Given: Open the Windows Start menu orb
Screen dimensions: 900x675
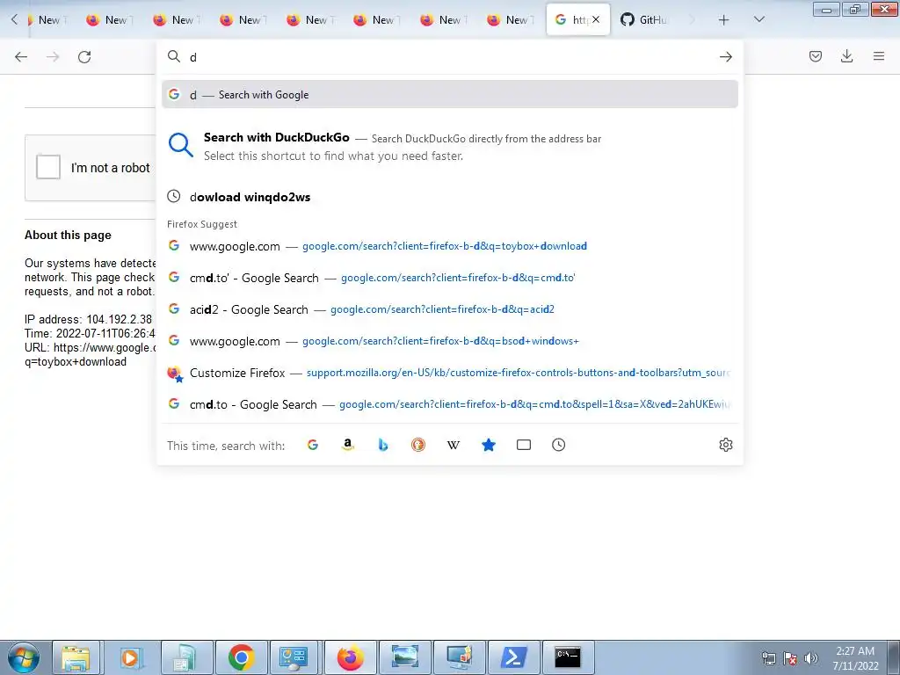Looking at the screenshot, I should pyautogui.click(x=24, y=657).
